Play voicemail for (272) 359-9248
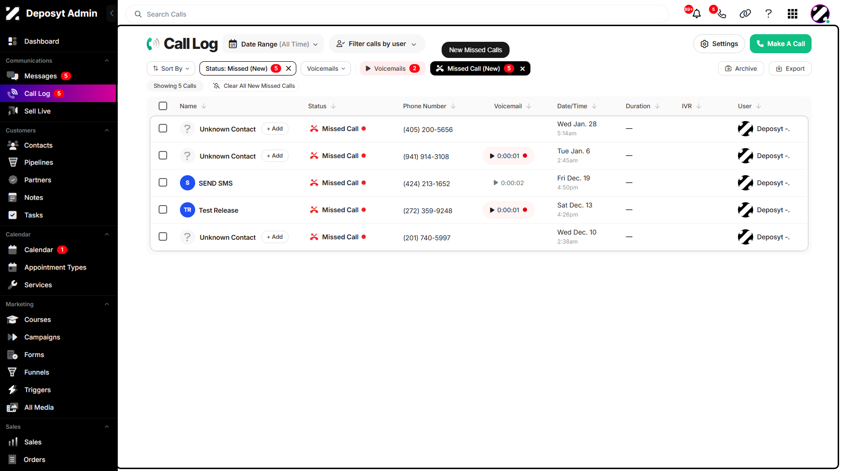The image size is (841, 471). 508,210
